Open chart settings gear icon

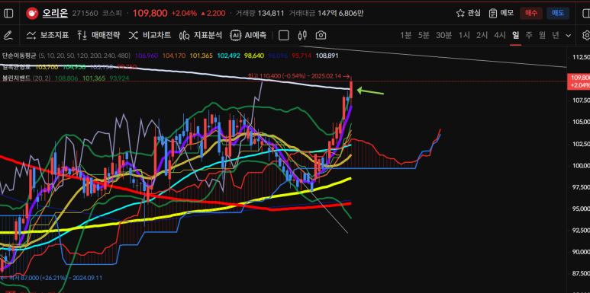[586, 36]
